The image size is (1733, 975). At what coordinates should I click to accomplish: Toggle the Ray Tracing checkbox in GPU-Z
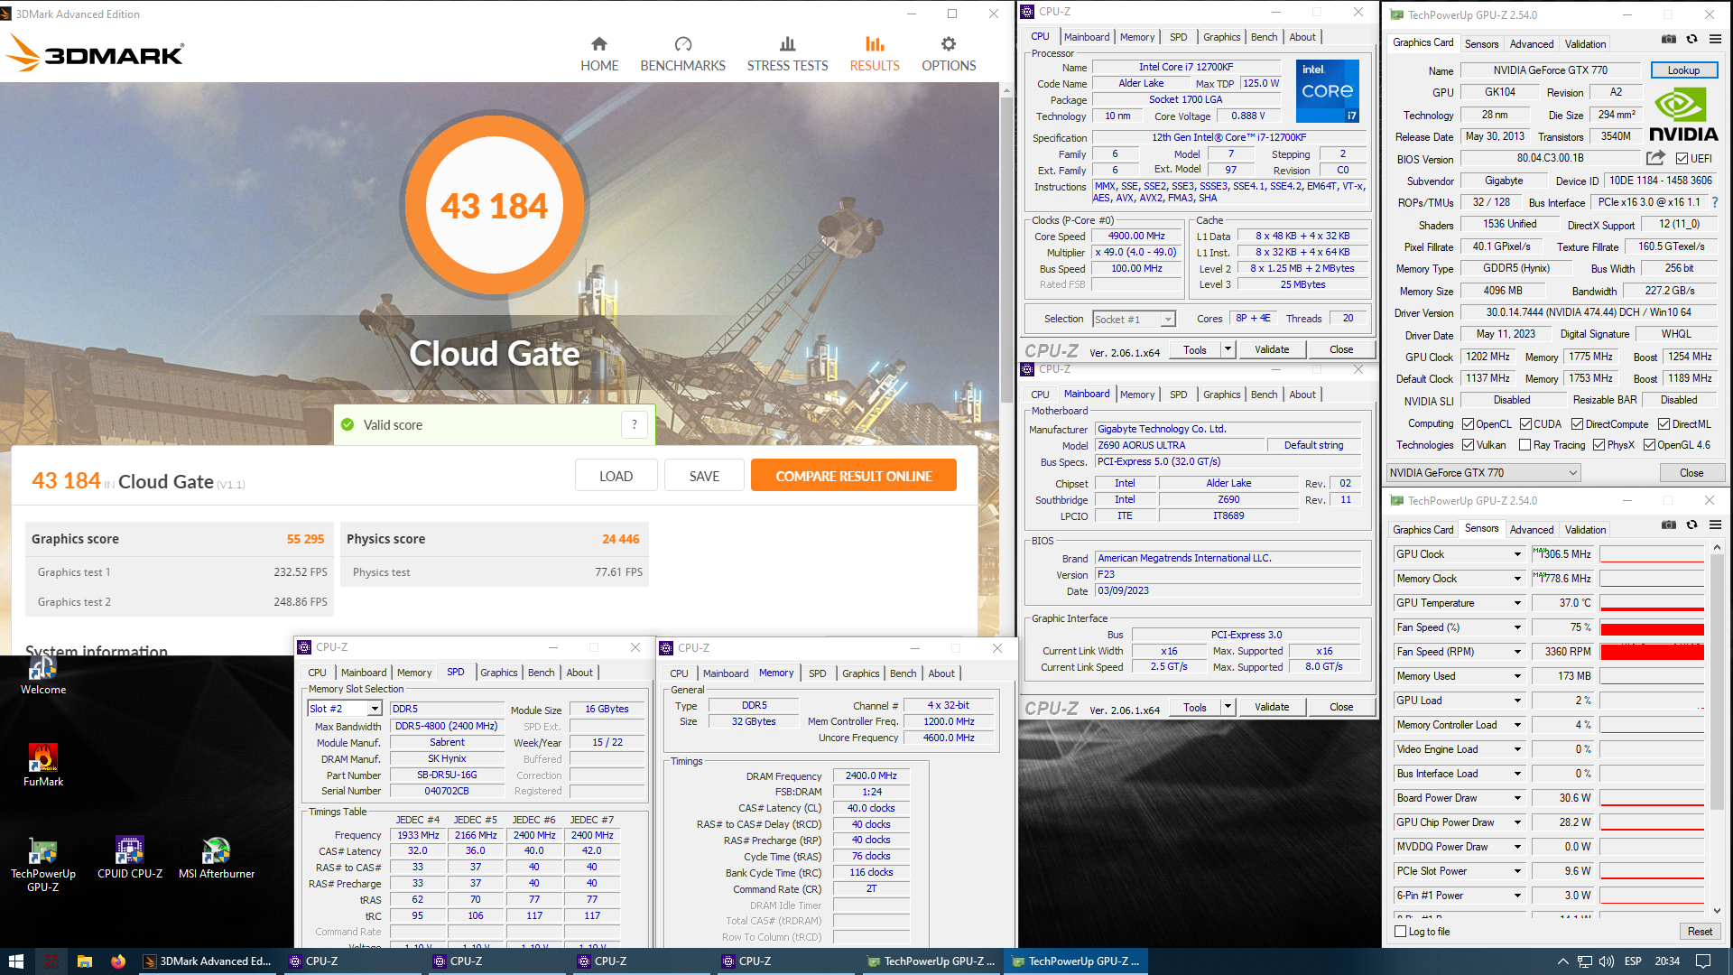pos(1524,445)
